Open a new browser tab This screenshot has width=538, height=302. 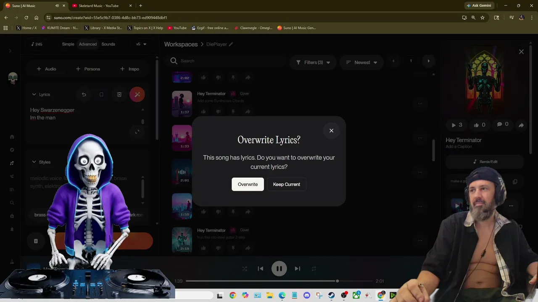[140, 5]
